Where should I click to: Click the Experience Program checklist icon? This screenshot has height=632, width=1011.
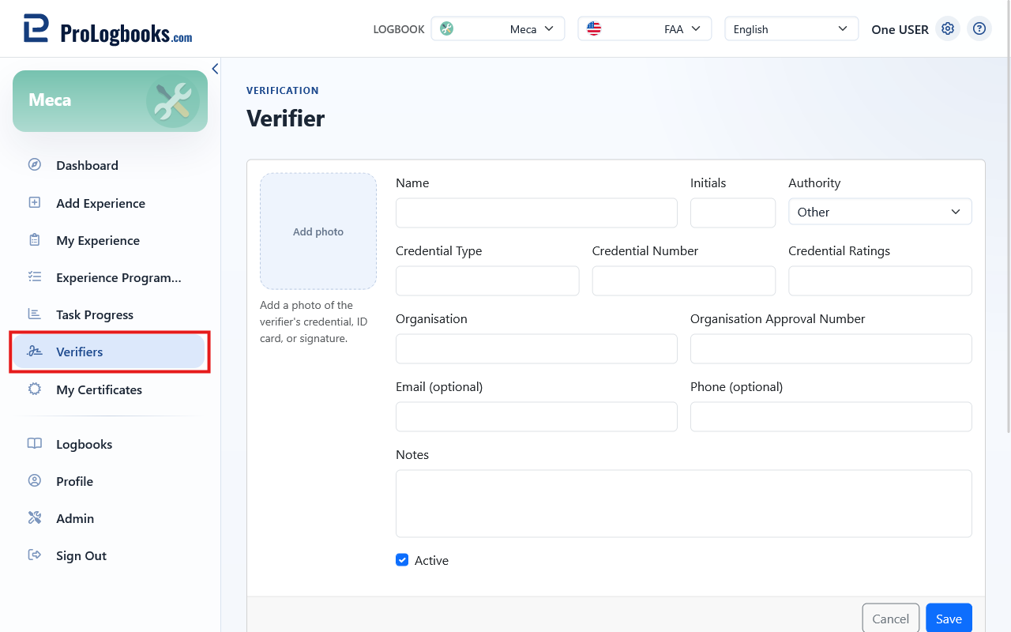35,277
